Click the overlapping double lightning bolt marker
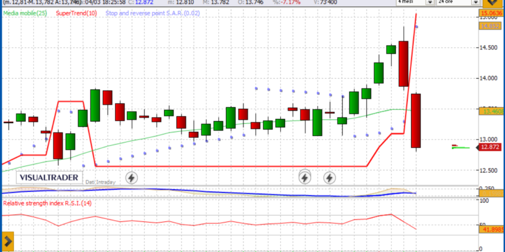 coord(305,176)
